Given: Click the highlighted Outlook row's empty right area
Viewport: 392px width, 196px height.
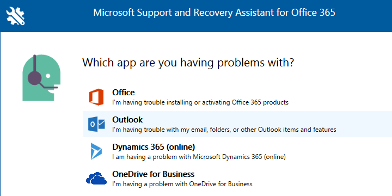Looking at the screenshot, I should (x=364, y=124).
